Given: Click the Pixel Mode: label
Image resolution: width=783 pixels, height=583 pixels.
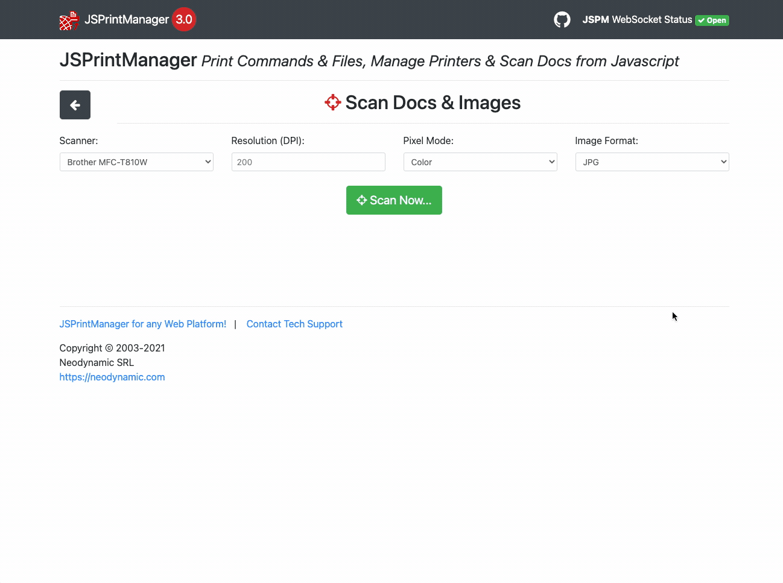Looking at the screenshot, I should [x=428, y=140].
